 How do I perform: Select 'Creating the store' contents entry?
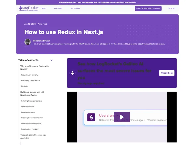click(x=28, y=112)
